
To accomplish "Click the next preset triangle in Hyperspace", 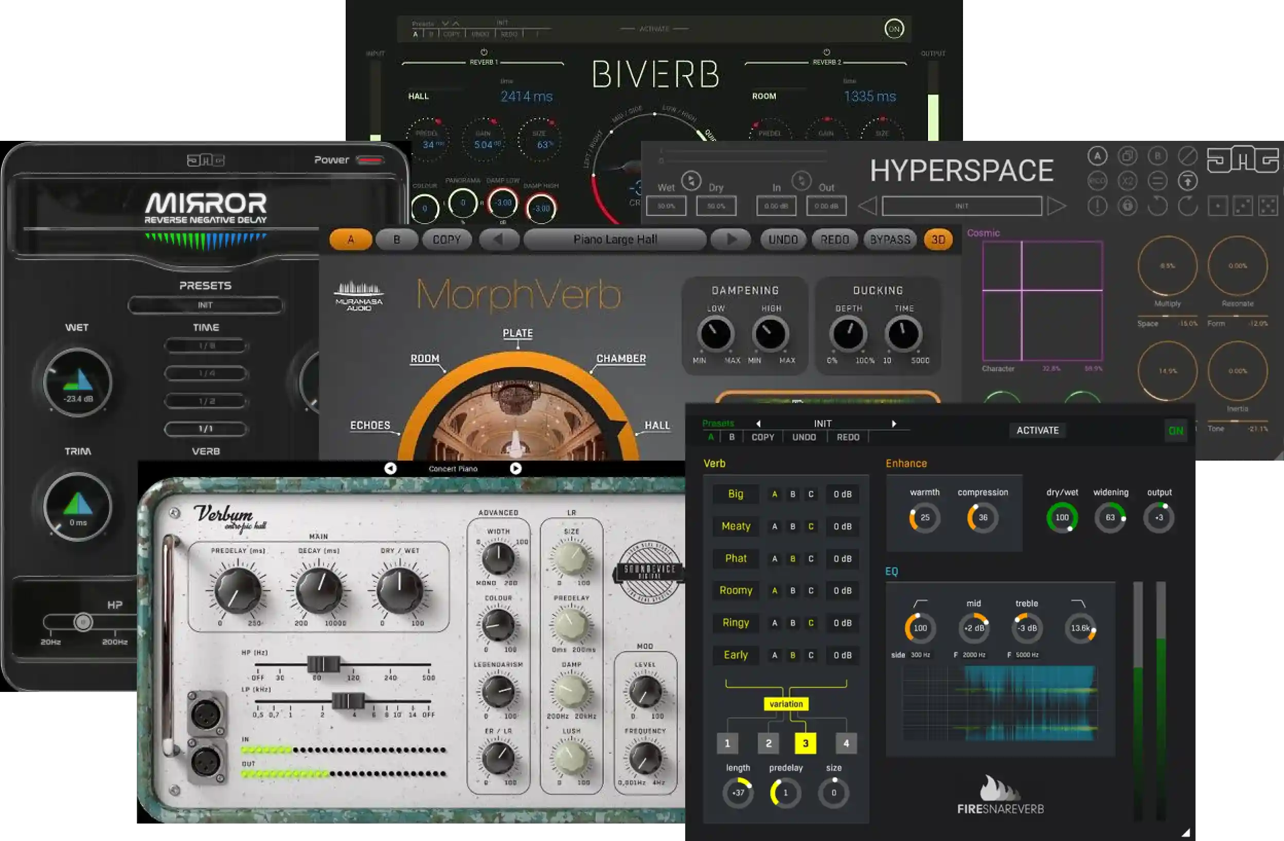I will [1057, 206].
